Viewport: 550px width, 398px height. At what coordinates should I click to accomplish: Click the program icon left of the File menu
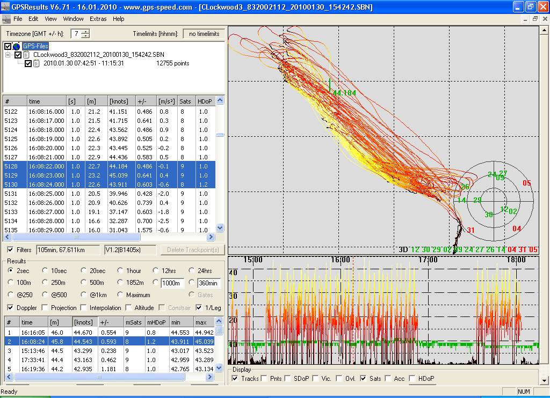pyautogui.click(x=6, y=19)
